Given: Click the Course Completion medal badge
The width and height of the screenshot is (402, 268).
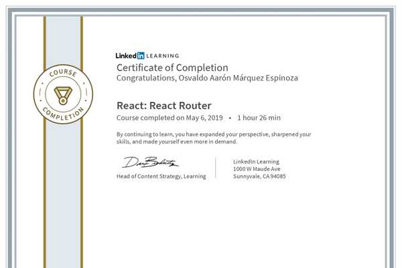Looking at the screenshot, I should 63,94.
